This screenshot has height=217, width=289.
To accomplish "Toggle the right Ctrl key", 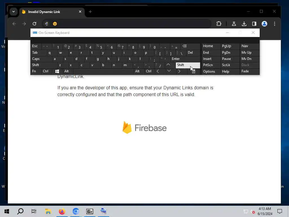I will click(149, 71).
